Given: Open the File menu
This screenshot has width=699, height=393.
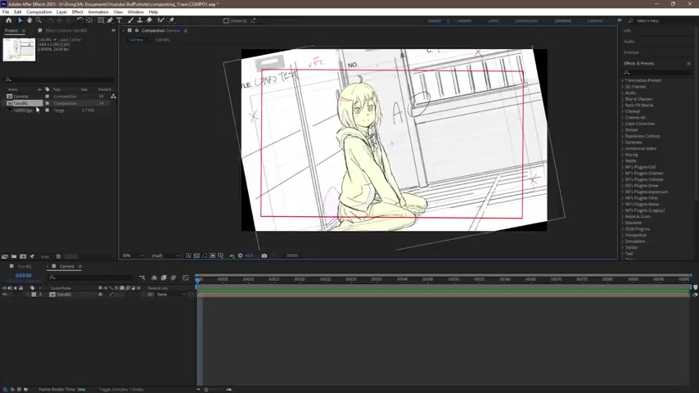Looking at the screenshot, I should (6, 12).
